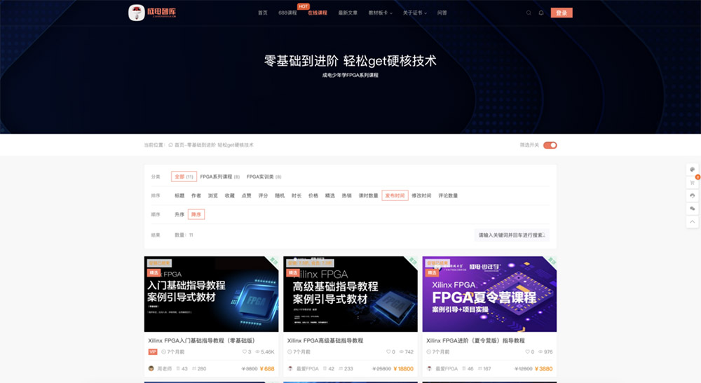Screen dimensions: 701x383
Task: Sort courses by 时长
Action: pyautogui.click(x=297, y=195)
